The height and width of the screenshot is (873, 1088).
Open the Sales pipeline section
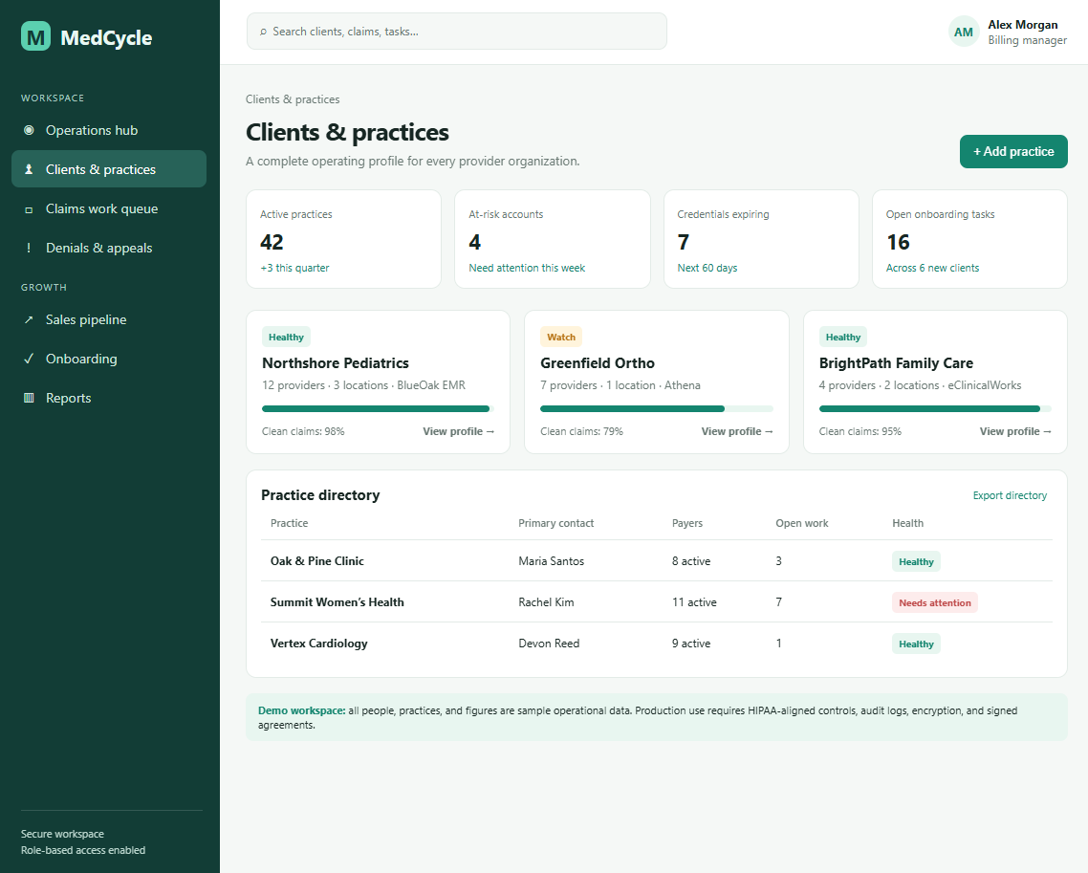click(x=109, y=320)
